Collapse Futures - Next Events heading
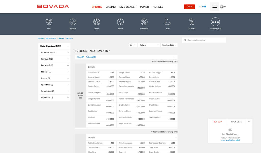 point(109,51)
